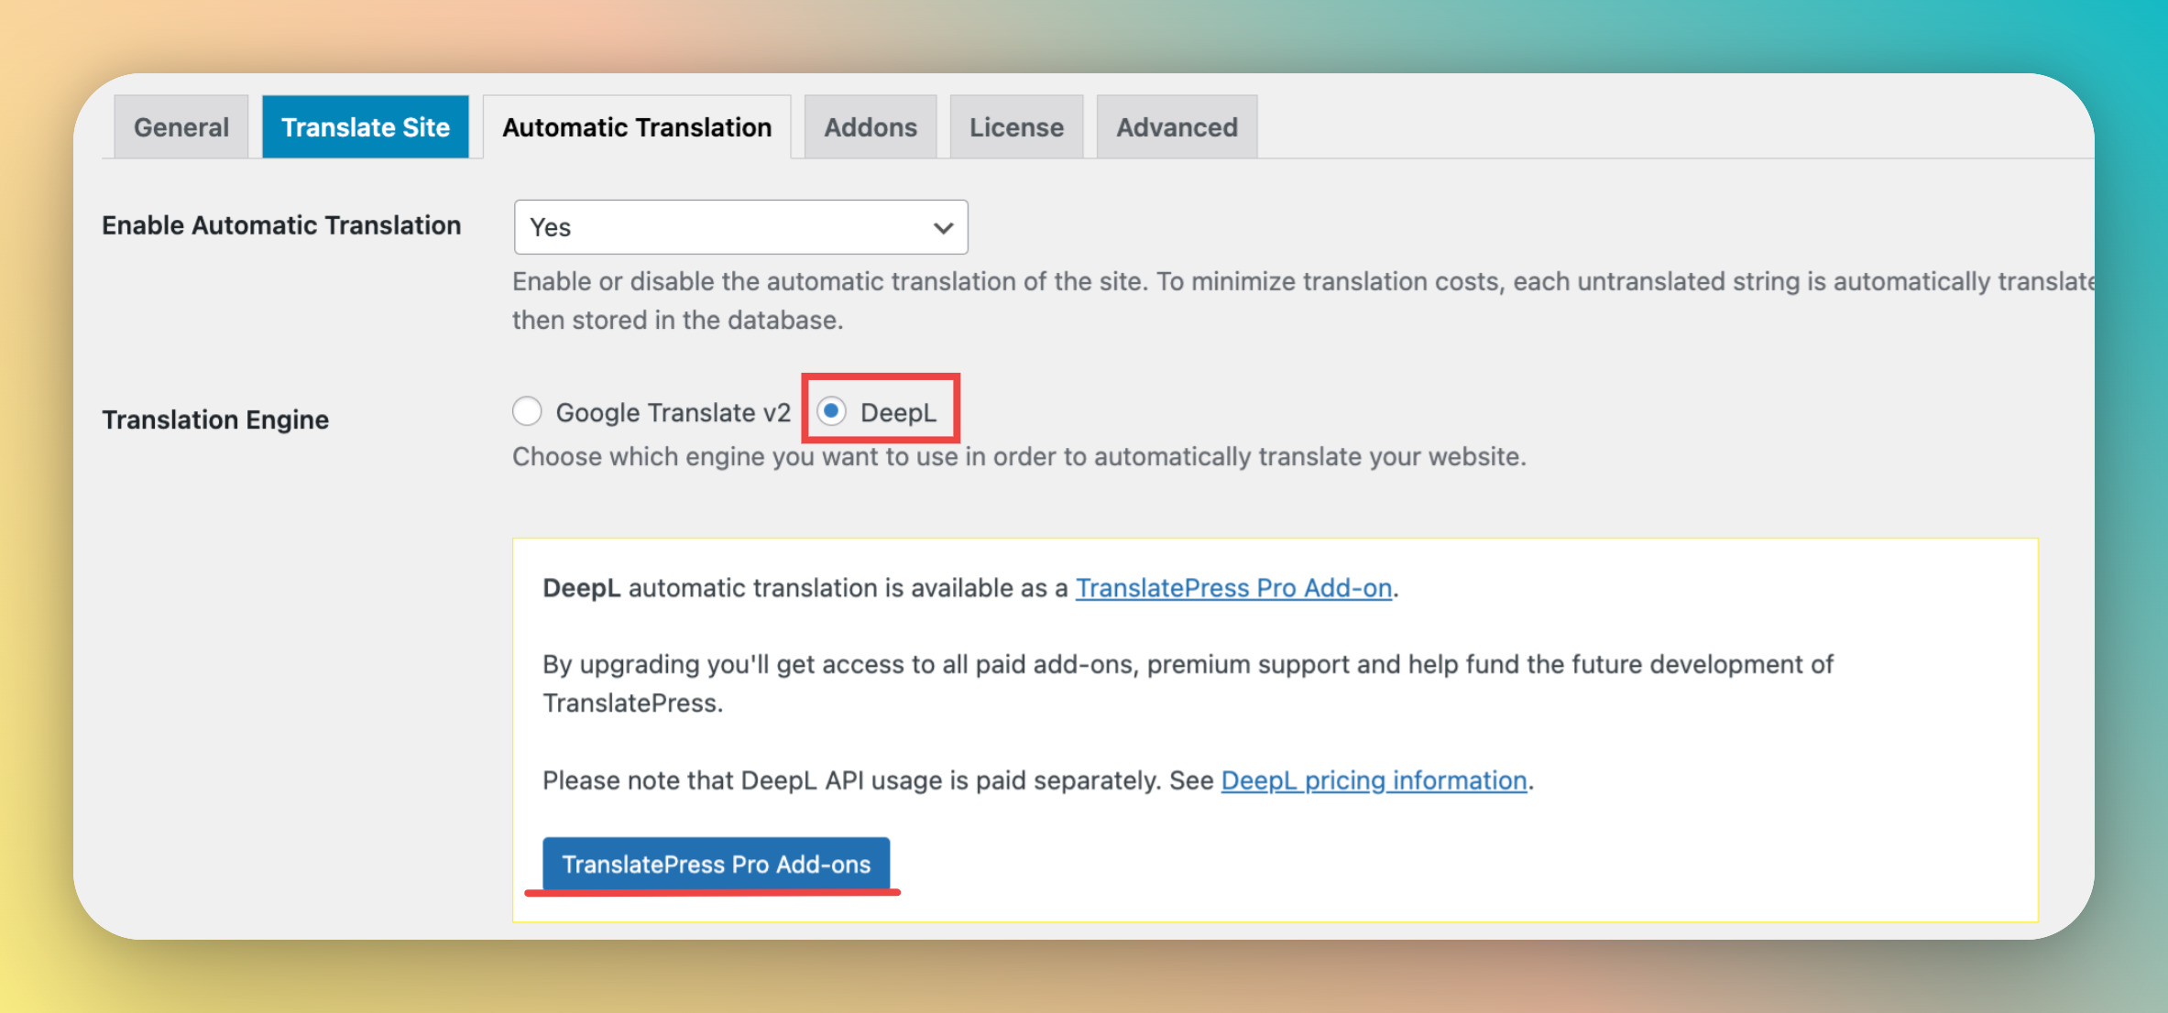The image size is (2168, 1013).
Task: Click the 'Please note that DeepL API' text
Action: pos(877,780)
